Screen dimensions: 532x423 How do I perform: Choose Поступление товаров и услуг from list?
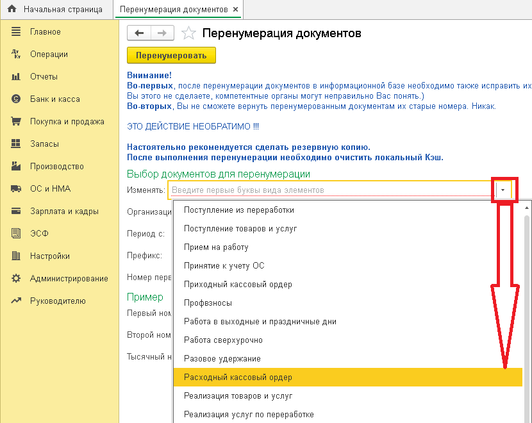pyautogui.click(x=240, y=229)
